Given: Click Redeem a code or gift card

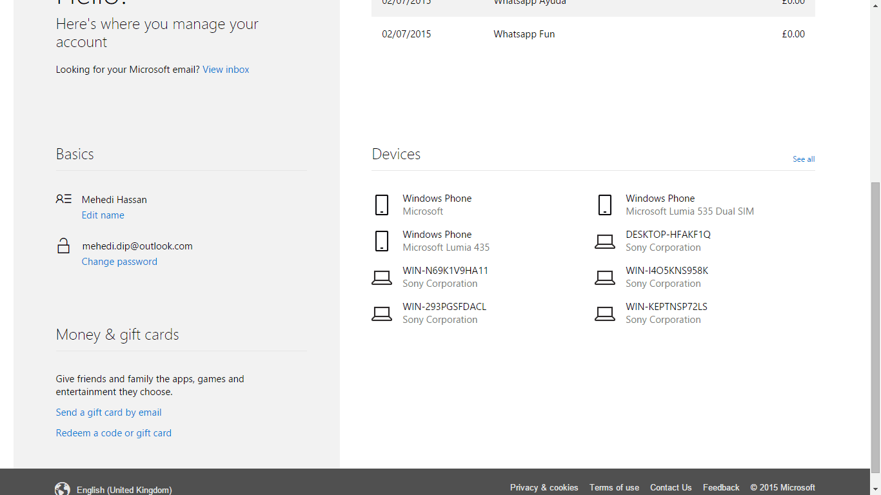Looking at the screenshot, I should (114, 433).
